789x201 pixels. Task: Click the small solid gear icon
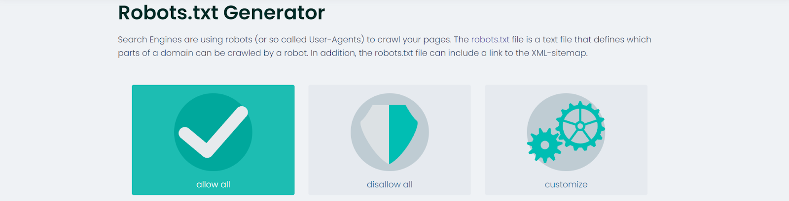point(544,145)
